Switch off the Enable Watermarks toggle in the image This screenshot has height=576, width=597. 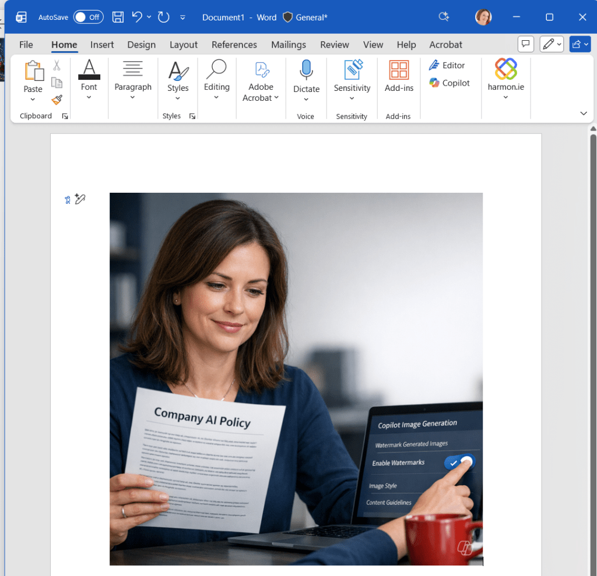(459, 462)
